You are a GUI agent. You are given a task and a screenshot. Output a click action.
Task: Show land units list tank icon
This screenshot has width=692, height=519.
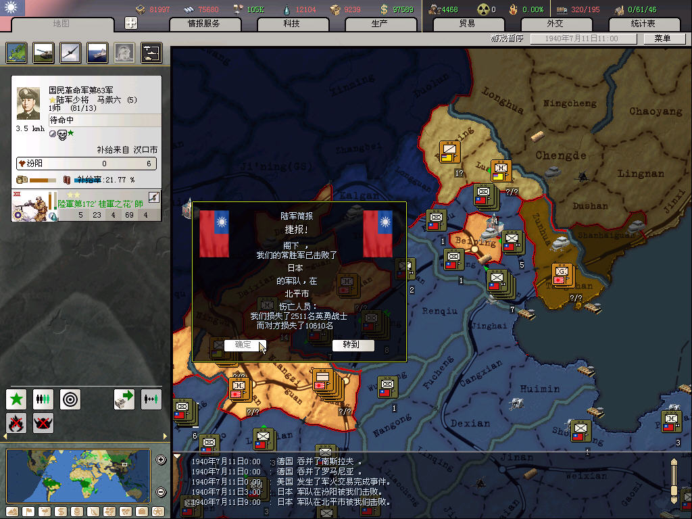tap(43, 53)
